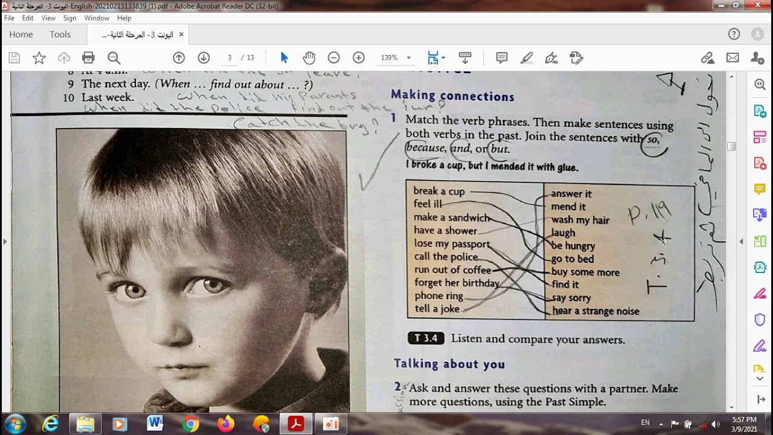Screen dimensions: 773x435
Task: Open the Export PDF tool in right pane
Action: 760,111
